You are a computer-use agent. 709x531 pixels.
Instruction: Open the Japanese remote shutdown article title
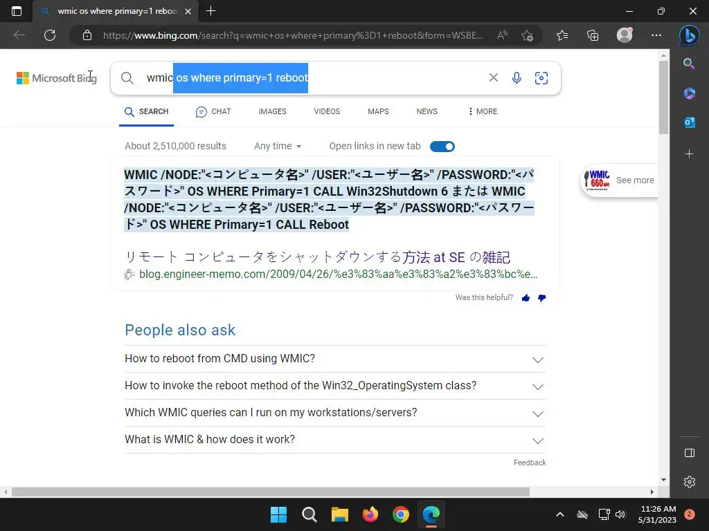coord(317,257)
